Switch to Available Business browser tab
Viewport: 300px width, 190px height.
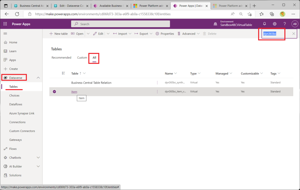(111, 6)
